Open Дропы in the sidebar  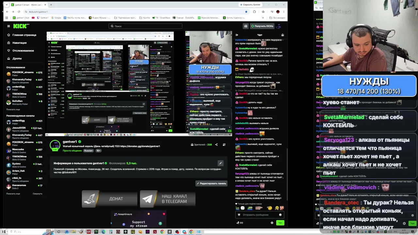14,58
